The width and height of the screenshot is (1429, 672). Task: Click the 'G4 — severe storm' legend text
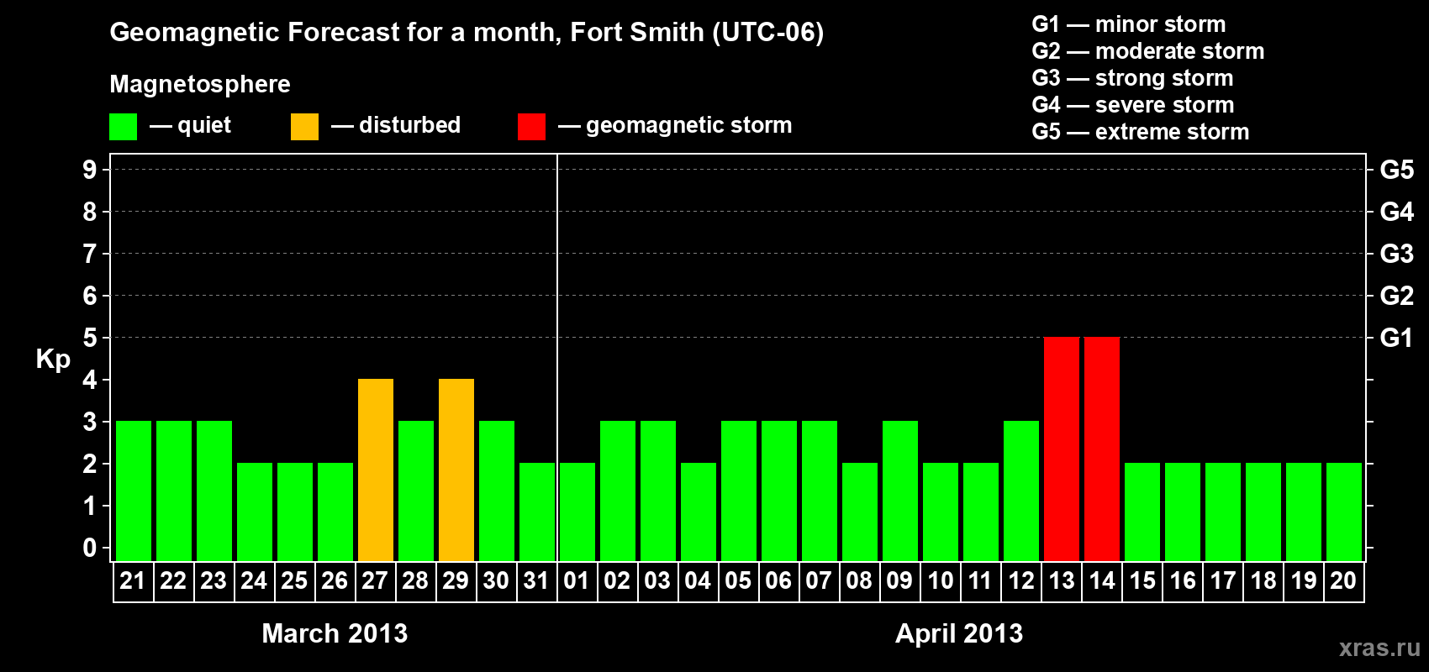[x=1133, y=105]
